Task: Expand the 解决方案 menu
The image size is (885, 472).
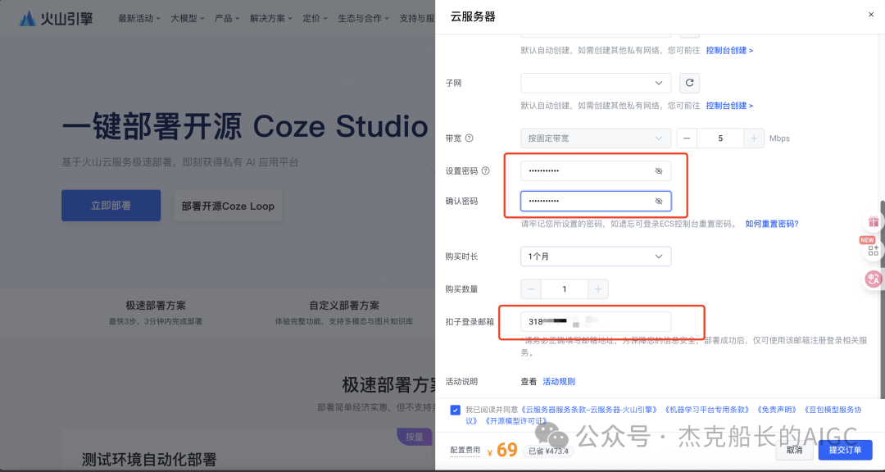Action: (x=271, y=19)
